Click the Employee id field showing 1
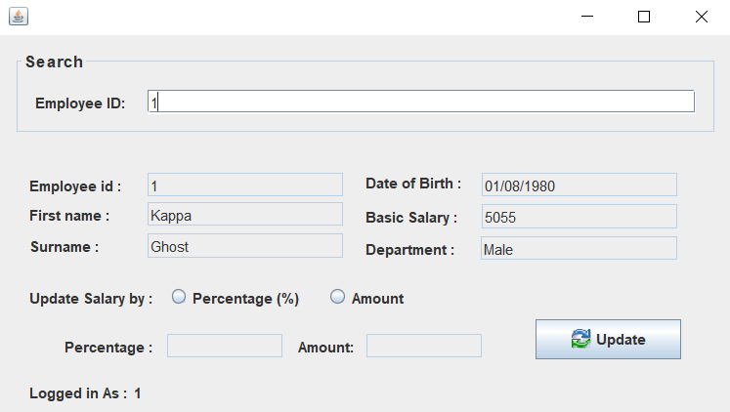Image resolution: width=730 pixels, height=412 pixels. (x=244, y=185)
